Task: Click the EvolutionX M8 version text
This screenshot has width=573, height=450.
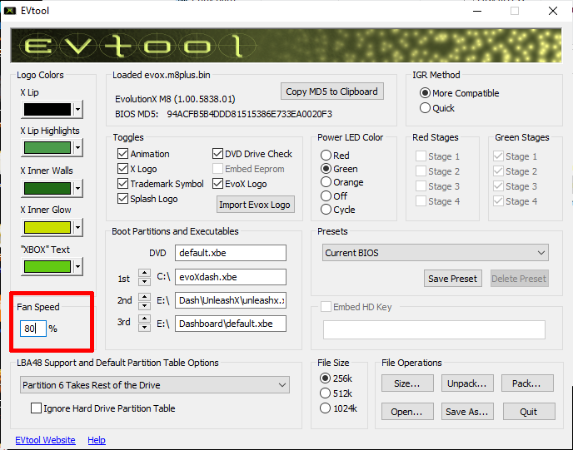Action: [x=175, y=99]
